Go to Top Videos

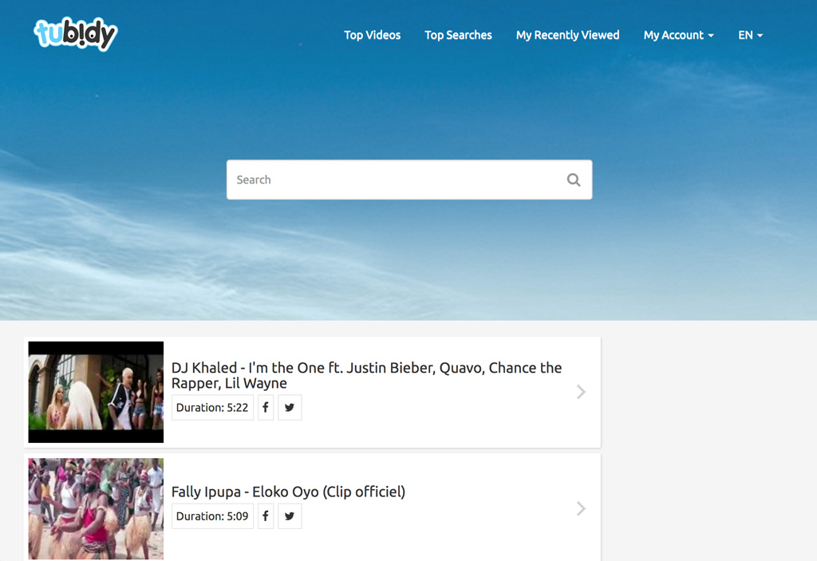372,35
